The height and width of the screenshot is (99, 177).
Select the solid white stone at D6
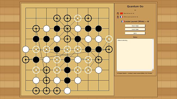tap(57, 39)
